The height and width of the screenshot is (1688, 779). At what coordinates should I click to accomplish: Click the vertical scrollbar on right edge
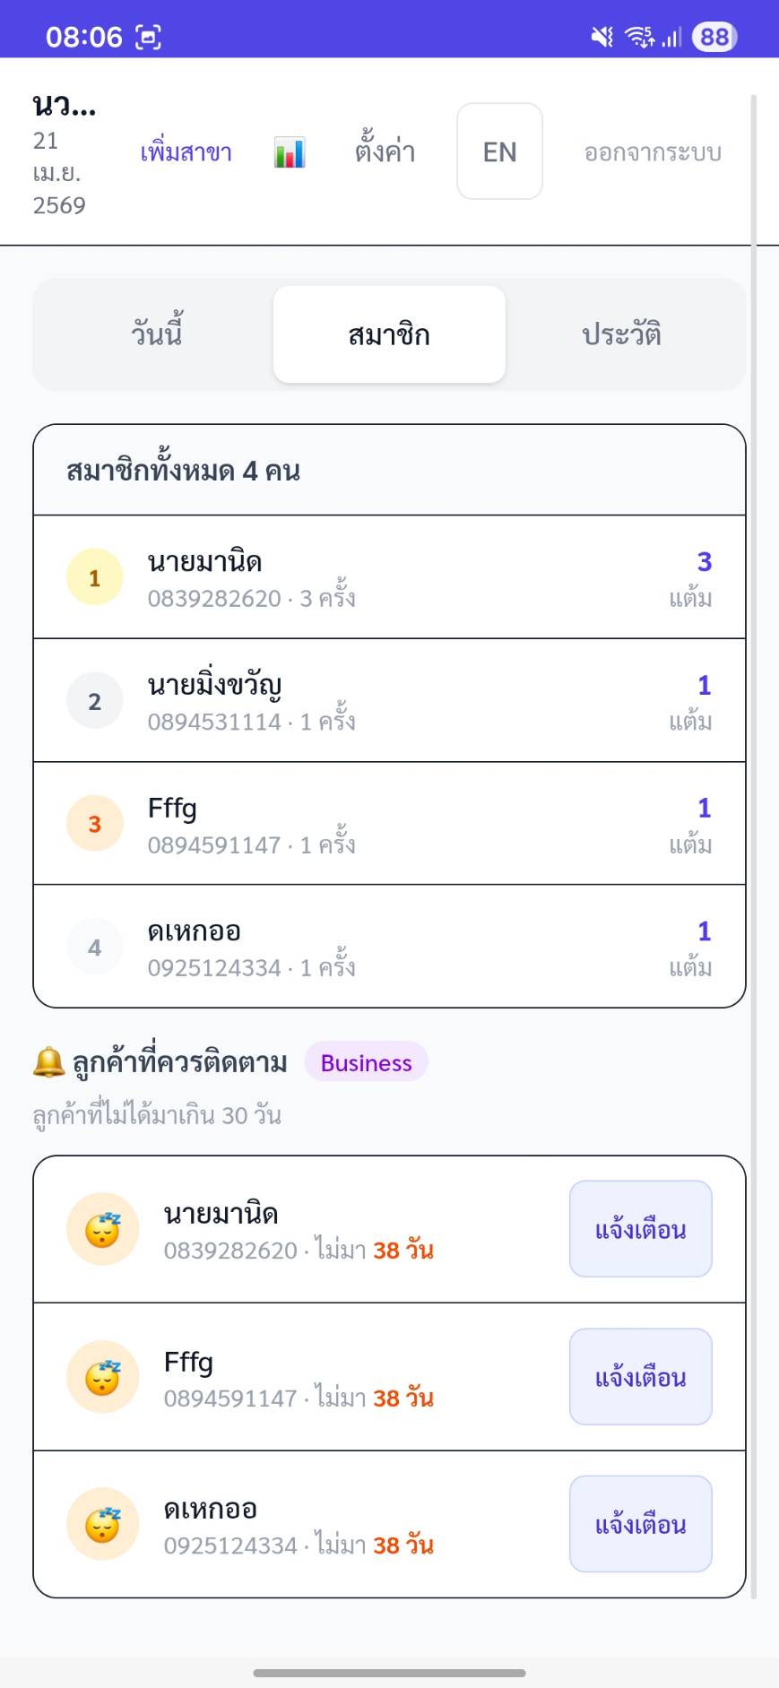[754, 843]
